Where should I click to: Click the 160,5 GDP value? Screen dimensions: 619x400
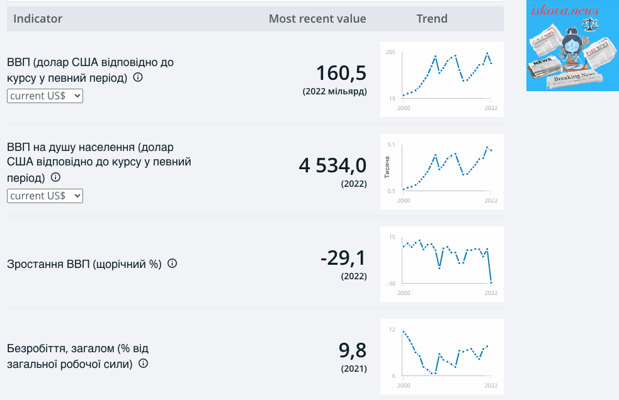pyautogui.click(x=341, y=73)
